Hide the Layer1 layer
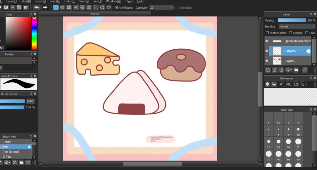This screenshot has height=170, width=317. pyautogui.click(x=267, y=61)
